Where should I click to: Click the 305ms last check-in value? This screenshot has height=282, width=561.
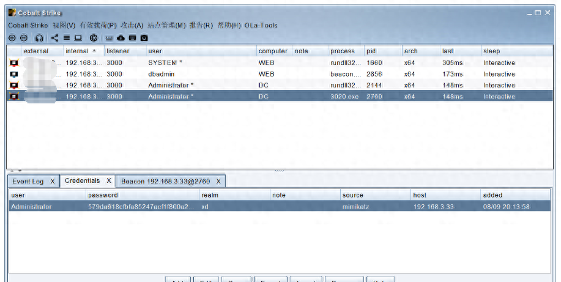452,62
